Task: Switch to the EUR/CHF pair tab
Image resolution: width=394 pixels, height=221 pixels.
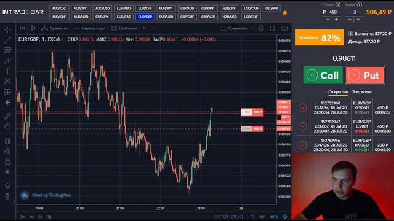Action: [145, 8]
